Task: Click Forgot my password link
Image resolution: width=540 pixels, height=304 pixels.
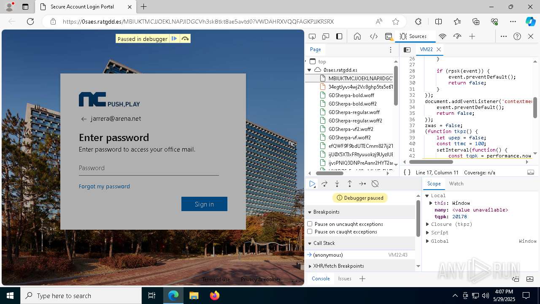Action: click(104, 186)
